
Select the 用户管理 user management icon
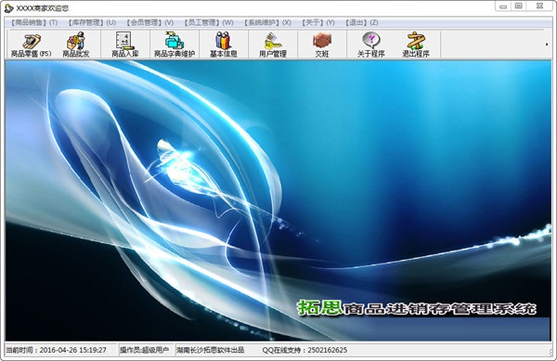click(273, 45)
